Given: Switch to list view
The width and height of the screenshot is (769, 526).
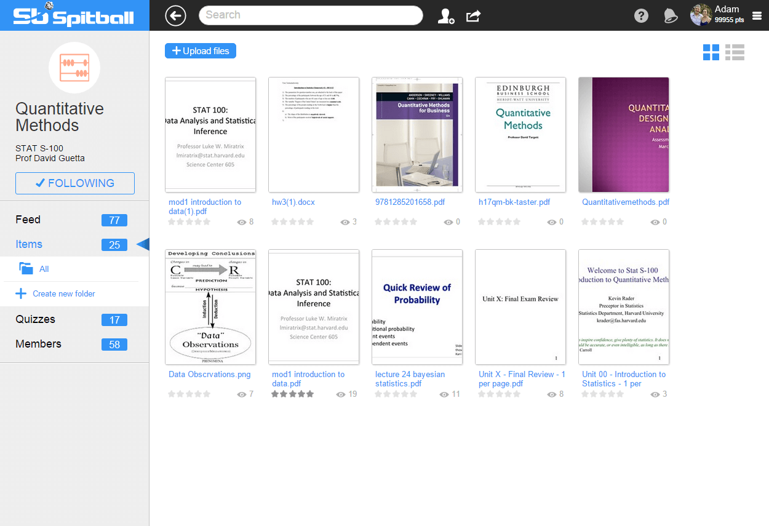Looking at the screenshot, I should [x=735, y=52].
